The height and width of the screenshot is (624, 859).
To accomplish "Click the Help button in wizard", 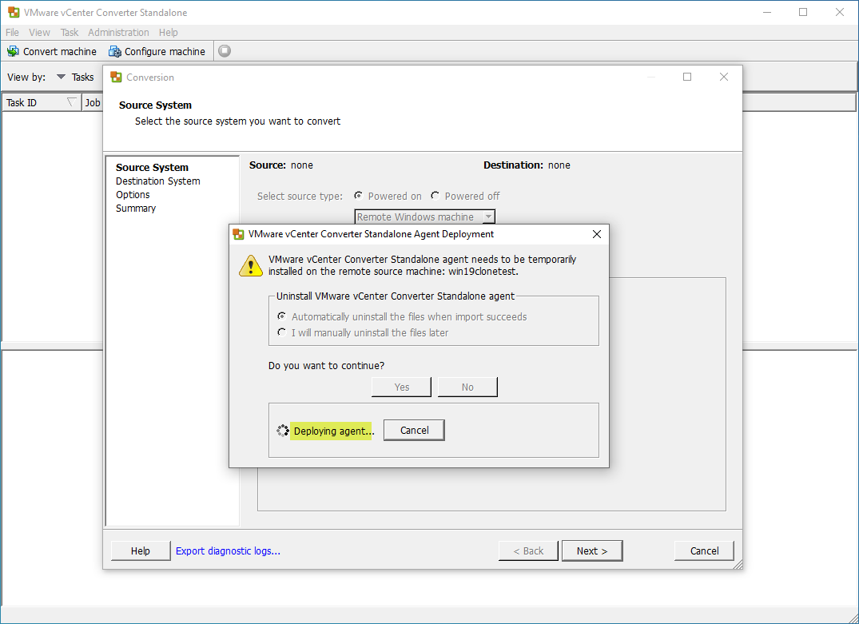I will coord(141,550).
